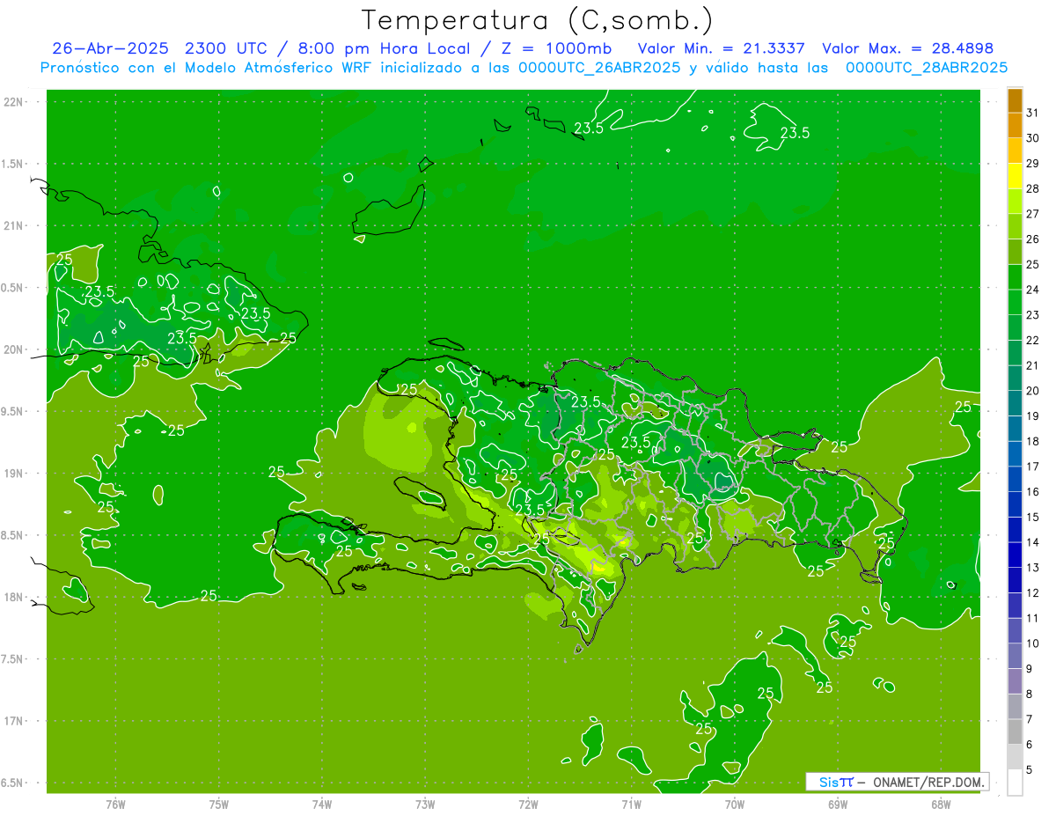Click the 'ONAMET/REP.DOM.' credit label
This screenshot has height=816, width=1056.
click(928, 782)
